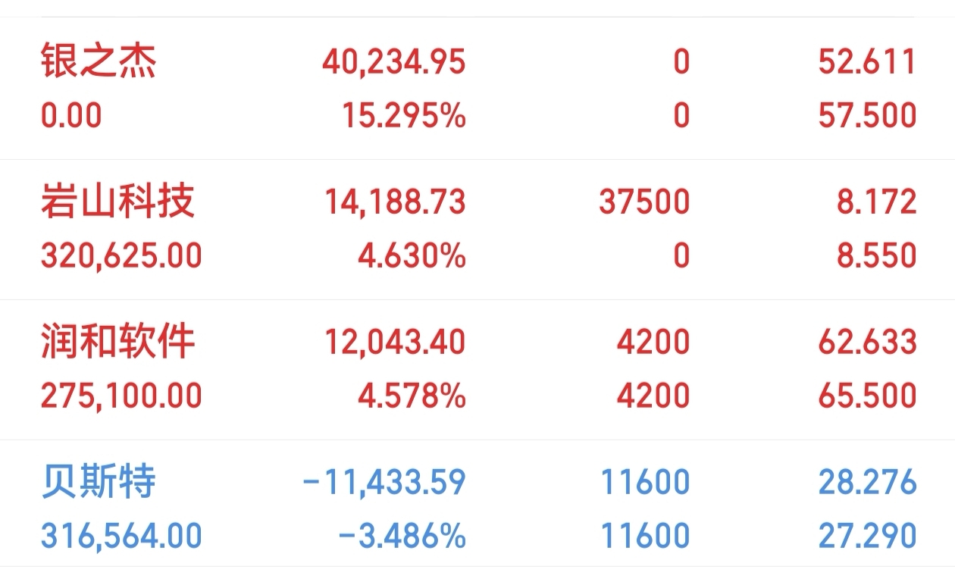
Task: Select 岩山科技 market value 320,625.00
Action: coord(121,256)
